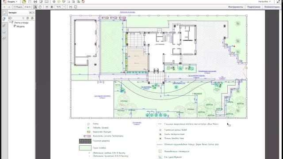Image resolution: width=283 pixels, height=159 pixels.
Task: Click the green page convert icon
Action: (78, 2)
